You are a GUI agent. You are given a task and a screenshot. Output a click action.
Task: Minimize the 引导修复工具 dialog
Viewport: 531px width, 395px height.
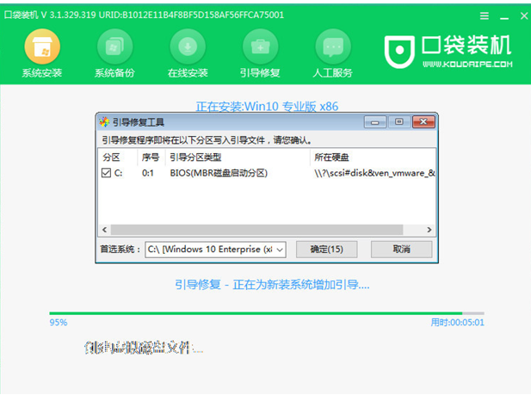[375, 122]
